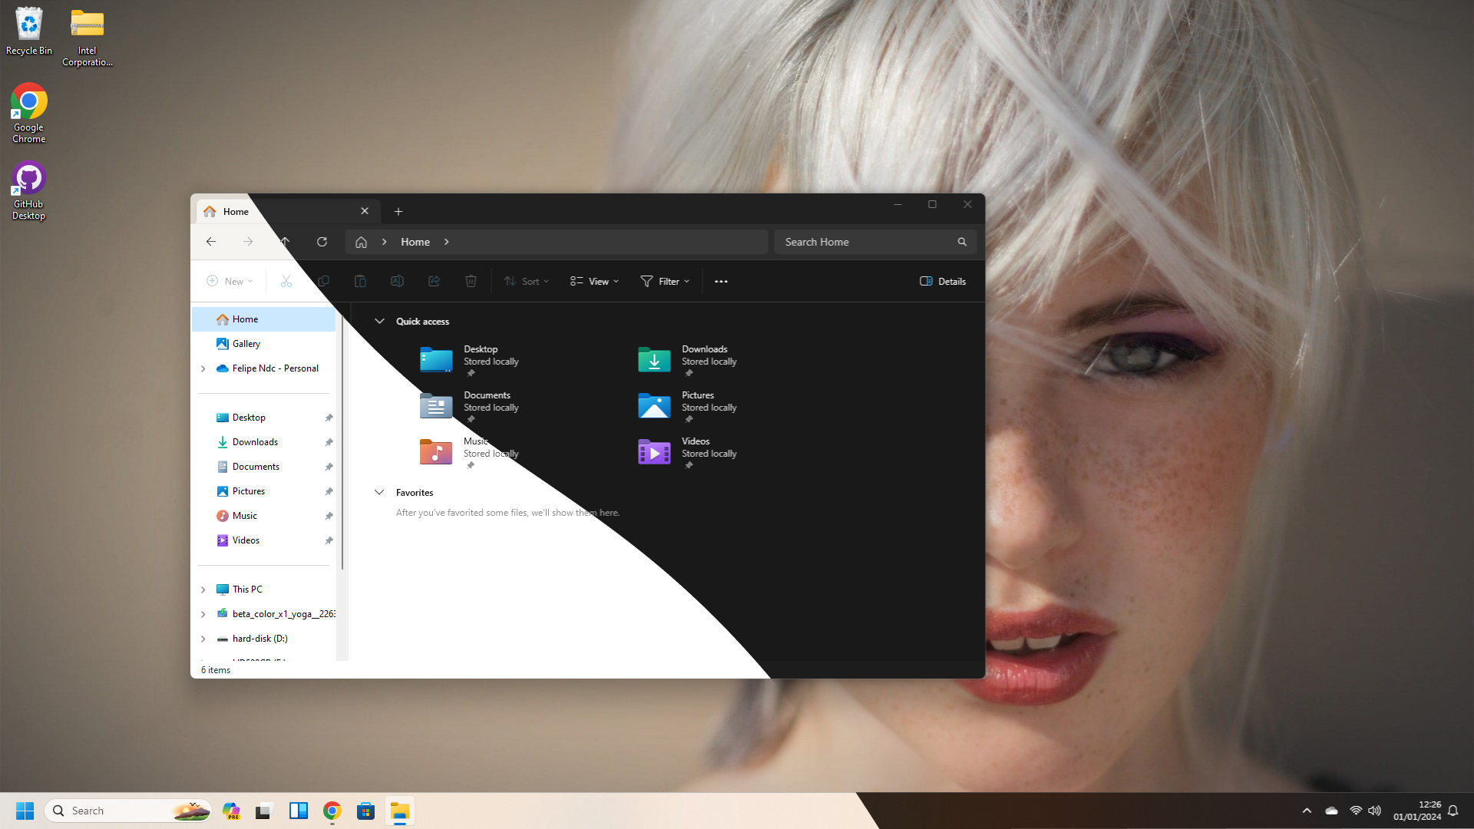
Task: Unpin Documents from sidebar quick access
Action: tap(329, 467)
